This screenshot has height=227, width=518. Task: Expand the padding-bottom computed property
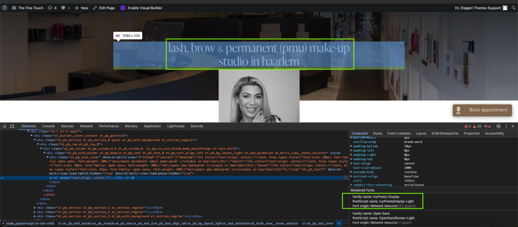point(352,146)
